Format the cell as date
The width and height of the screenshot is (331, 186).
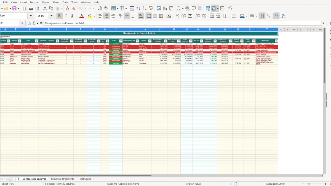190,16
